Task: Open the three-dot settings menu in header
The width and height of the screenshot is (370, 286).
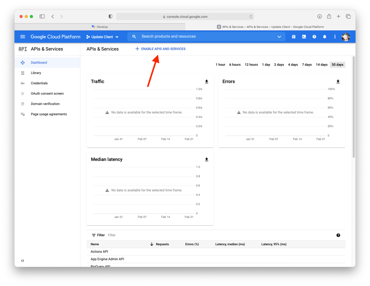Action: [335, 37]
